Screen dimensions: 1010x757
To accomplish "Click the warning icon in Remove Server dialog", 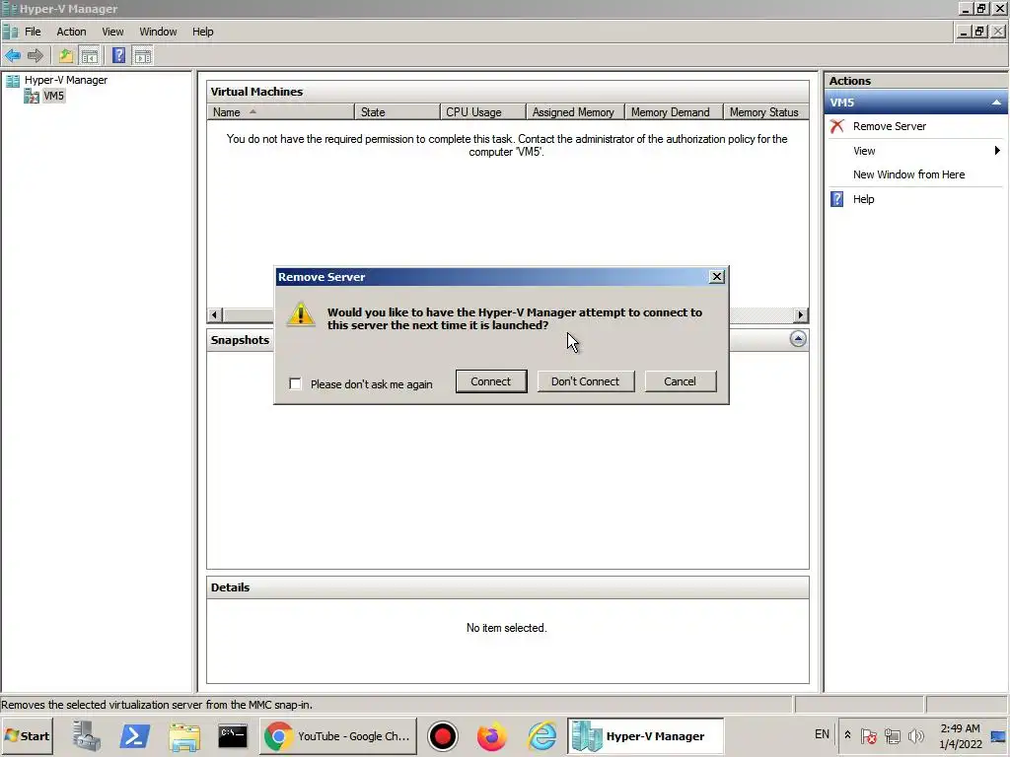I will tap(301, 314).
